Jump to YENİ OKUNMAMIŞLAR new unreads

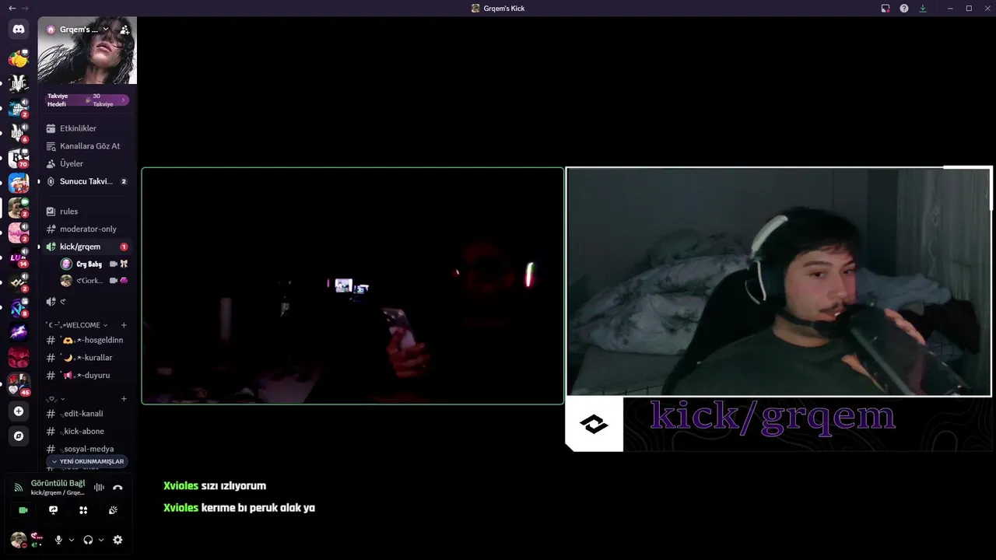tap(87, 461)
